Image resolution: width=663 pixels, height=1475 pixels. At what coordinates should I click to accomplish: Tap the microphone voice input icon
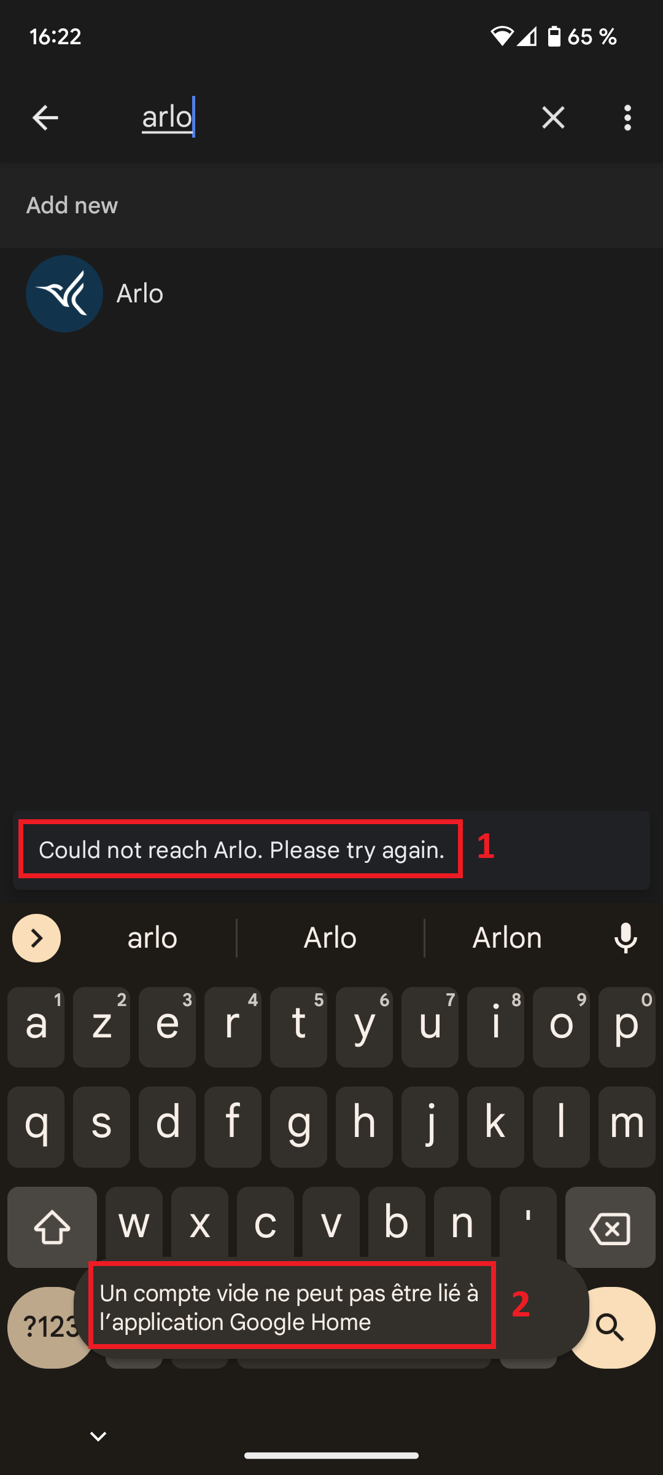point(626,938)
